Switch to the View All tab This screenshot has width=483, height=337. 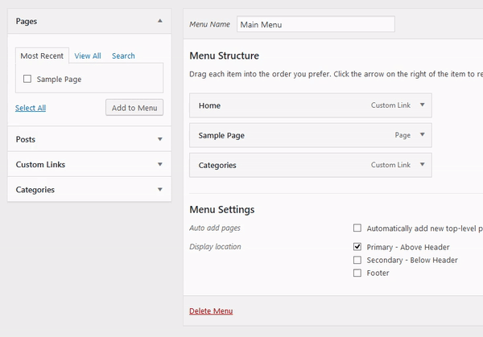pyautogui.click(x=88, y=56)
